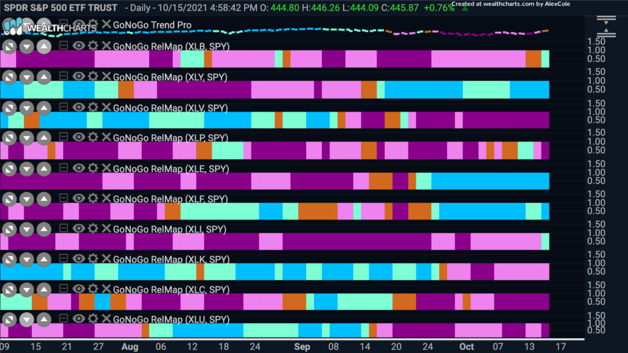Click the GoNoGo RelMap (XLK, SPY) label
This screenshot has height=353, width=628.
click(x=171, y=259)
